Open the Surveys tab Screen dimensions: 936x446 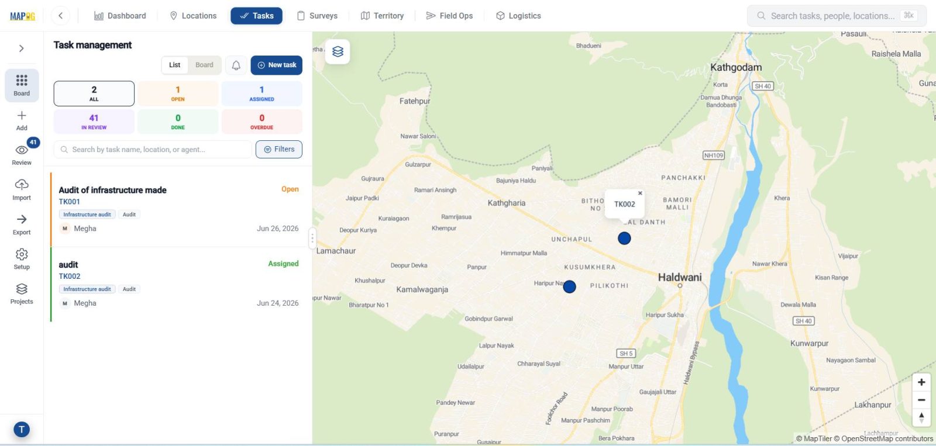tap(317, 16)
